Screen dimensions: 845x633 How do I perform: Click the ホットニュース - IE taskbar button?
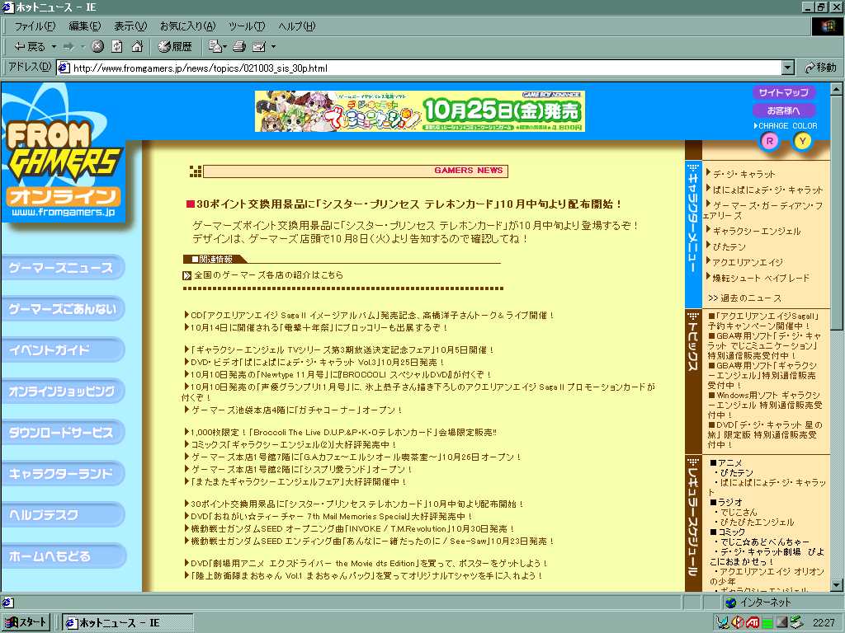(x=128, y=623)
